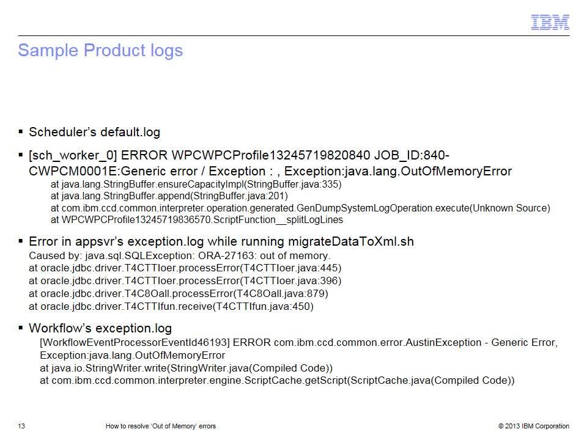Select the [sch_worker_0] ERROR WPCWPCProfile line
The image size is (587, 440).
(239, 155)
